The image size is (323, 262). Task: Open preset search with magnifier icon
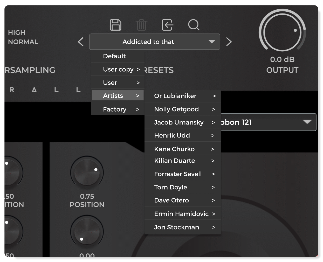(x=194, y=25)
